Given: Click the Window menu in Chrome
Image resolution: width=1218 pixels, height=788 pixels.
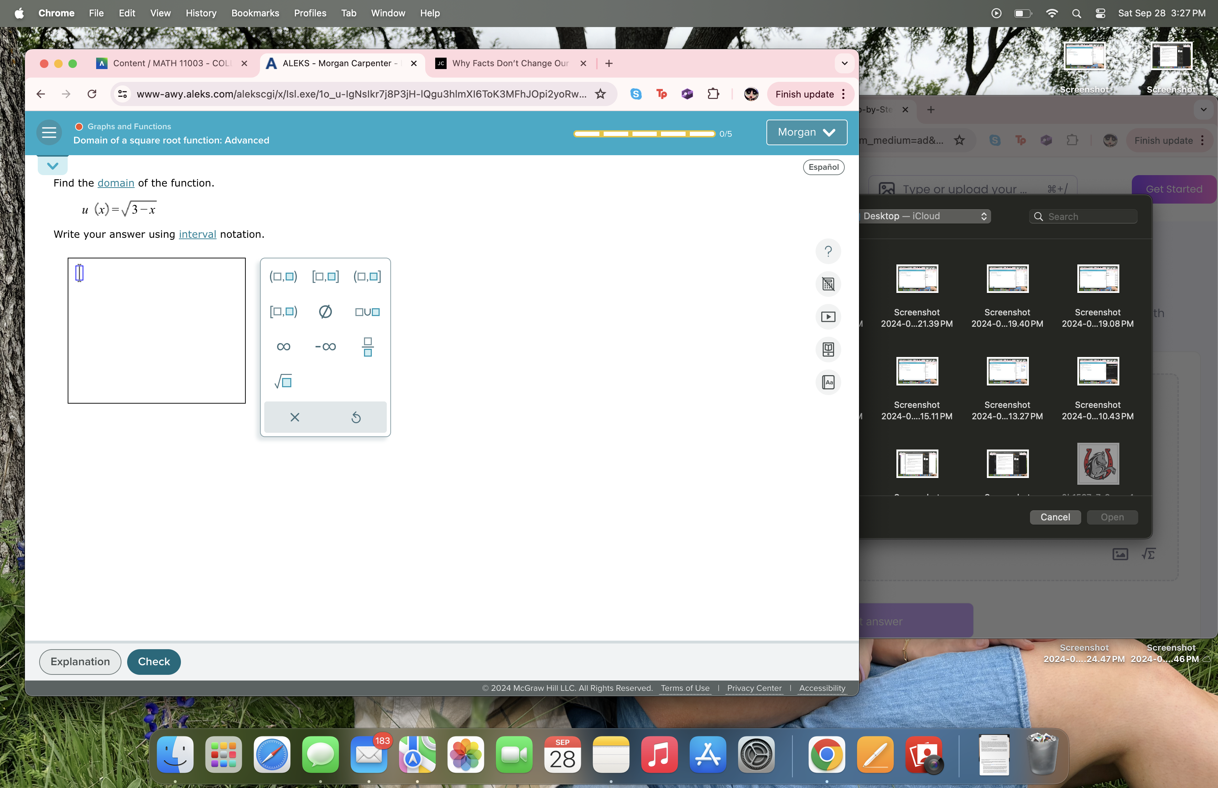Looking at the screenshot, I should pyautogui.click(x=387, y=12).
